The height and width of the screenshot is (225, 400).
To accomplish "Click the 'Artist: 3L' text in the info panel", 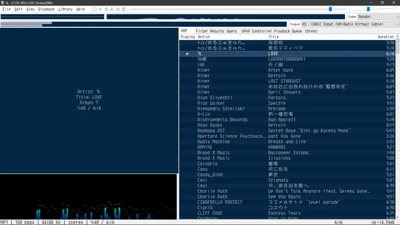I will point(89,92).
